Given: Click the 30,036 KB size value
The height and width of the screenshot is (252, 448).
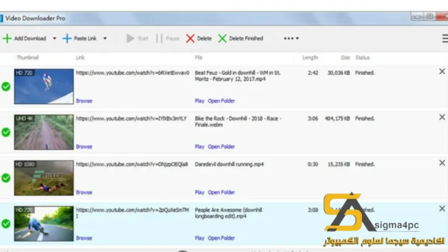Looking at the screenshot, I should pos(339,73).
